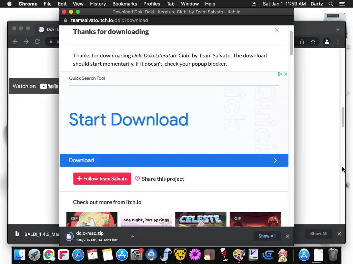Image resolution: width=353 pixels, height=264 pixels.
Task: Open the Profiles menu
Action: [x=152, y=4]
